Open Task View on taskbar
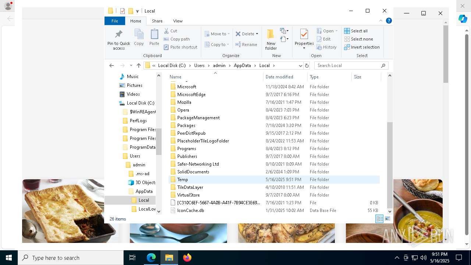Viewport: 471px width, 265px height. point(132,258)
